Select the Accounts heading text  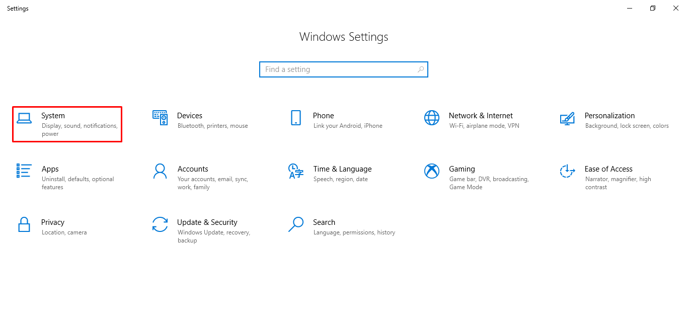pos(193,169)
